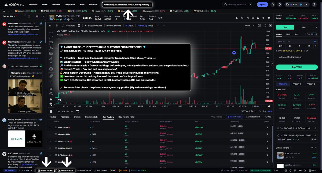Toggle auto scale on the chart
Image resolution: width=322 pixels, height=173 pixels.
[x=269, y=111]
